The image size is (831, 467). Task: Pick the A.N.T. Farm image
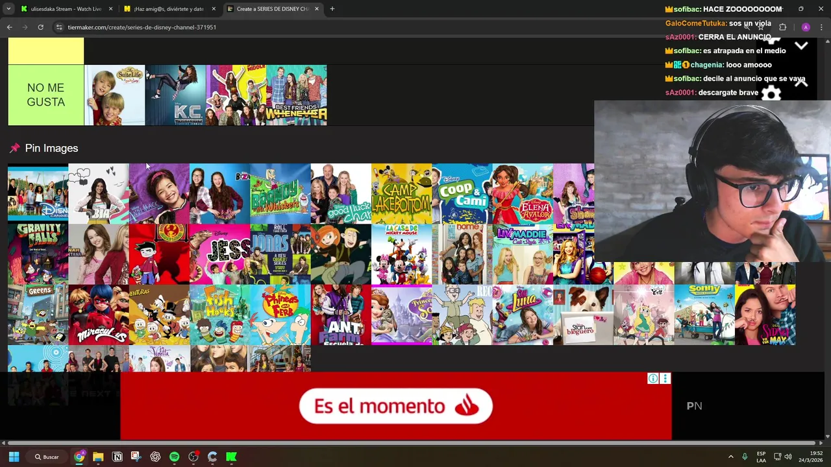pos(341,315)
